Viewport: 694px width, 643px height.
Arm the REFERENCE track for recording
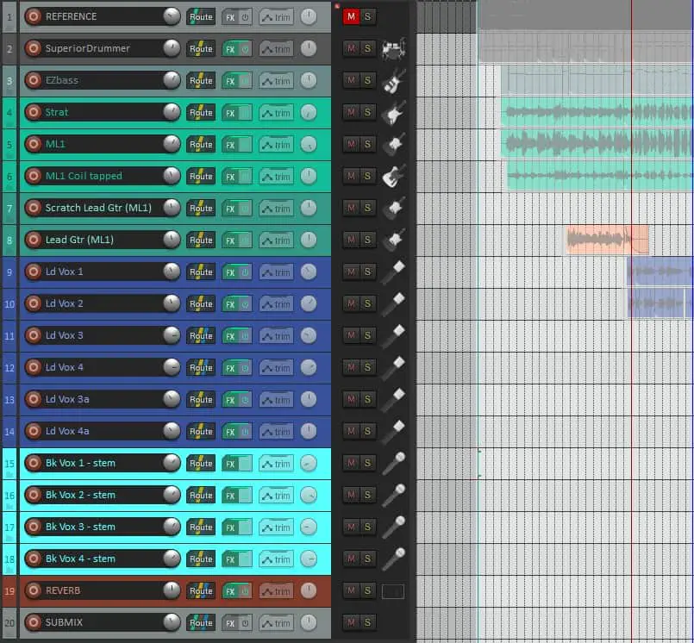[x=34, y=16]
